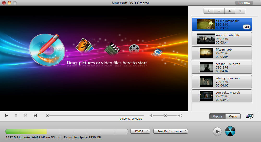Click the file name Warzon...nted.flv
This screenshot has height=142, width=261.
tap(228, 35)
